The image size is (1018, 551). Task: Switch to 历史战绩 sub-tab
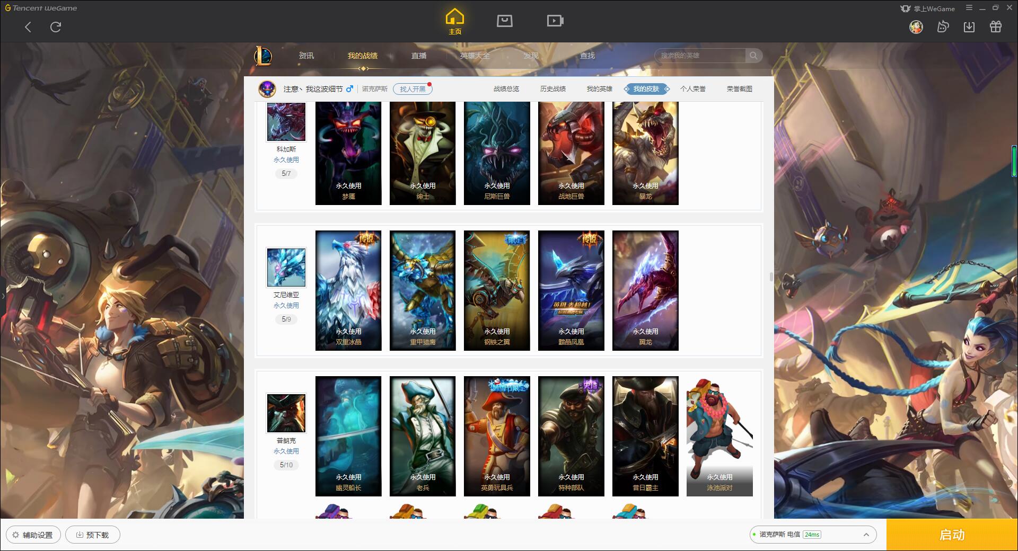coord(553,89)
